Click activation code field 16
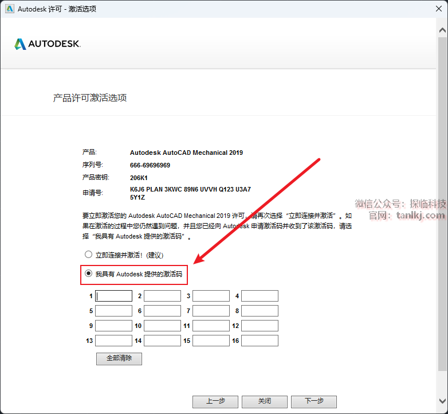Image resolution: width=448 pixels, height=414 pixels. [x=260, y=341]
